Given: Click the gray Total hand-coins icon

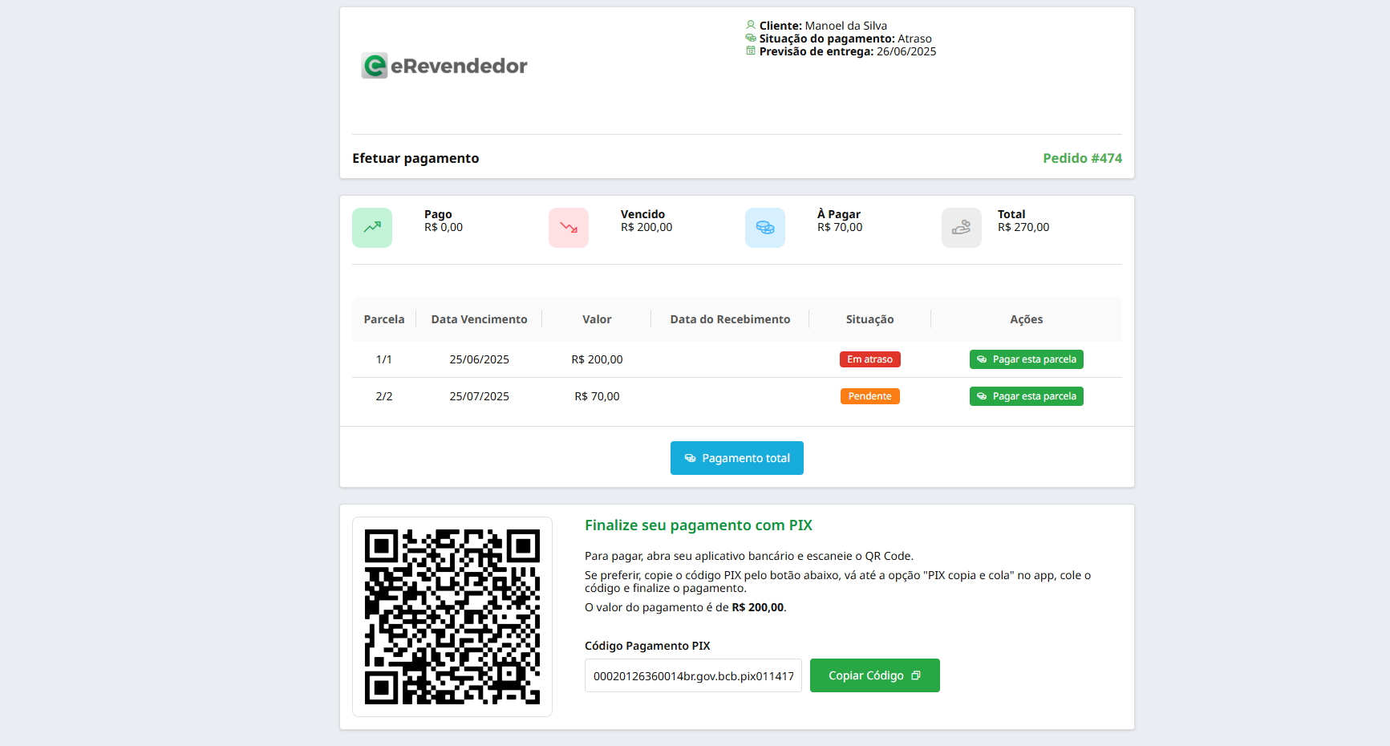Looking at the screenshot, I should pyautogui.click(x=962, y=228).
